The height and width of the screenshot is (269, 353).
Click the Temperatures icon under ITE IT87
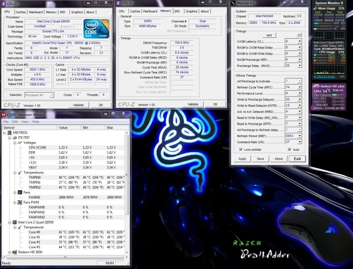pos(20,172)
